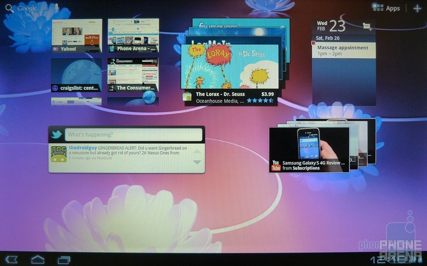Open Oceanhouse Media publisher text
The width and height of the screenshot is (427, 266).
220,101
